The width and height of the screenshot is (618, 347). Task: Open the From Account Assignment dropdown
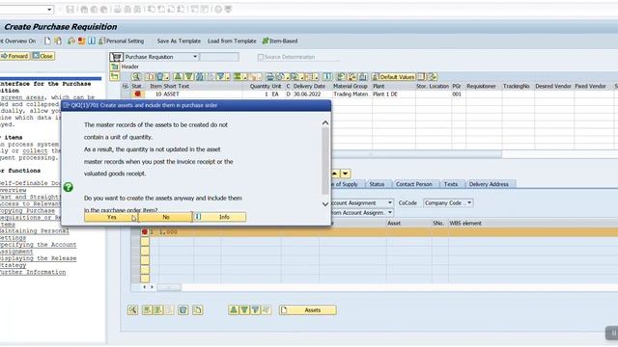pyautogui.click(x=390, y=213)
